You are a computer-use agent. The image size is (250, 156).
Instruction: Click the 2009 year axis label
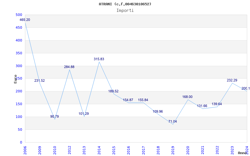click(40, 151)
